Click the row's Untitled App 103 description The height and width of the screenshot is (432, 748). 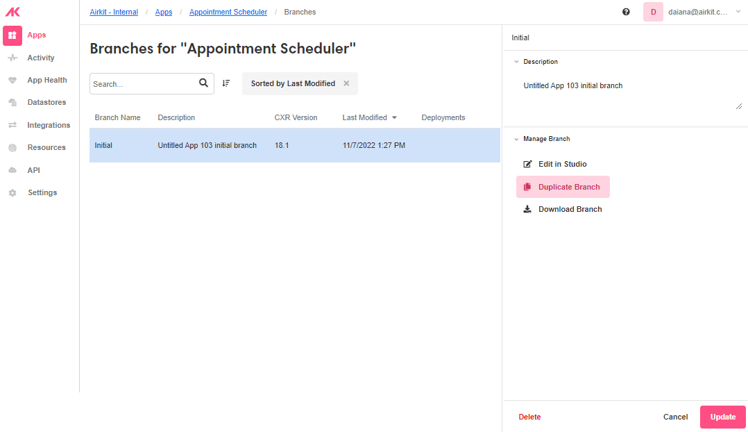(x=207, y=145)
